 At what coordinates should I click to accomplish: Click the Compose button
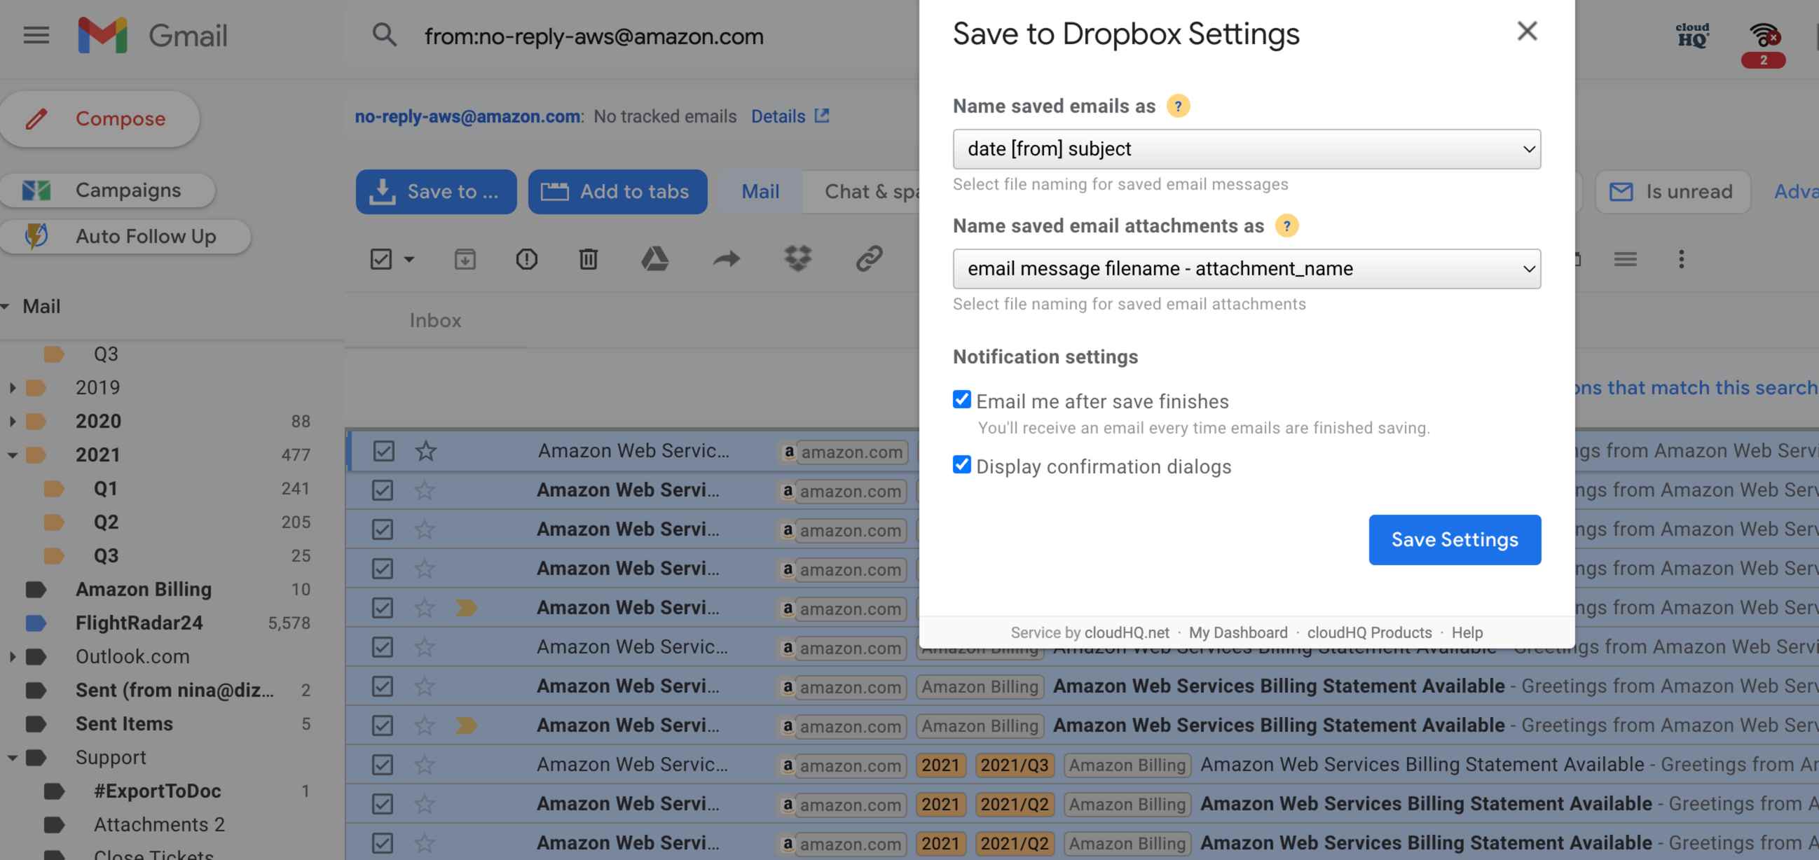coord(99,118)
